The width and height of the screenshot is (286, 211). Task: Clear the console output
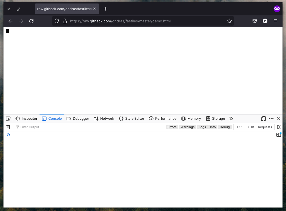tap(8, 127)
